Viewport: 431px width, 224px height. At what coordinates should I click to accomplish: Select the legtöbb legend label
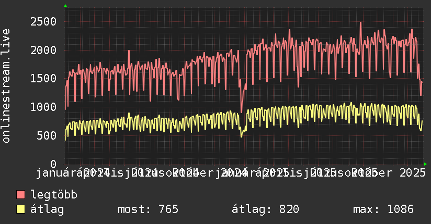click(x=54, y=195)
